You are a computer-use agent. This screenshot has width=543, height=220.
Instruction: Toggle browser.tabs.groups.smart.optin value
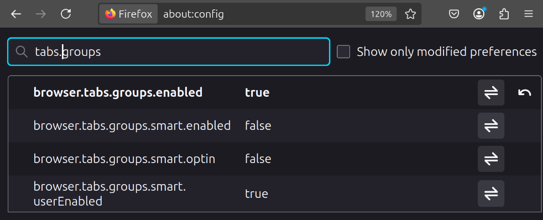[491, 159]
